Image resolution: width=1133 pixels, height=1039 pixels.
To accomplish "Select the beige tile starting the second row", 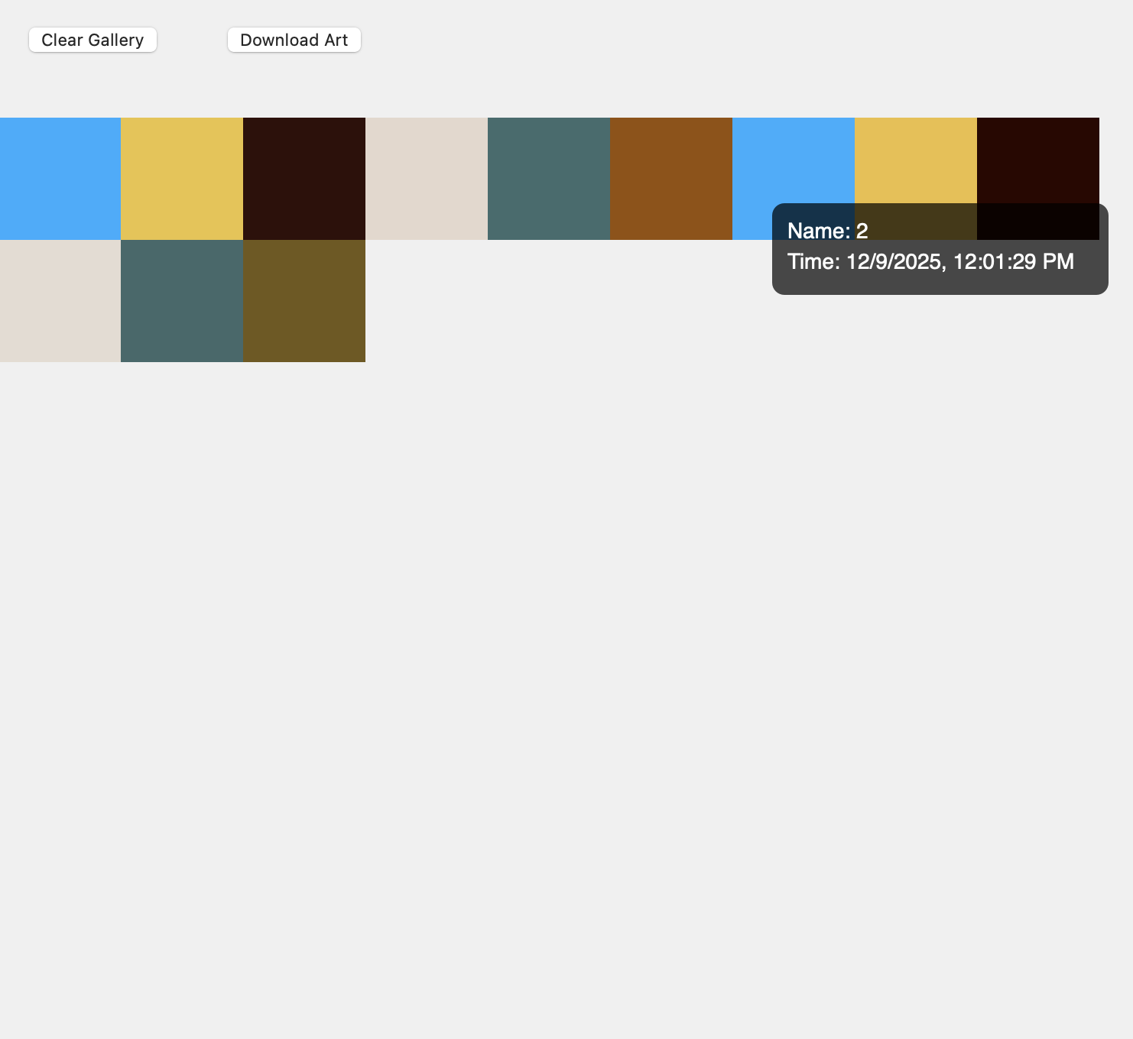I will point(60,301).
